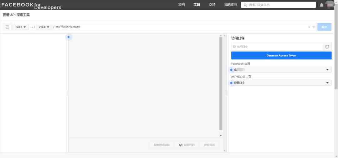Screen dimensions: 338x158
Task: Open the v10.0 version dropdown
Action: point(44,27)
